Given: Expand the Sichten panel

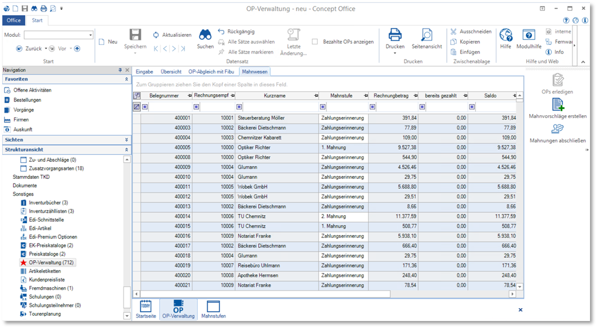Looking at the screenshot, I should (126, 140).
